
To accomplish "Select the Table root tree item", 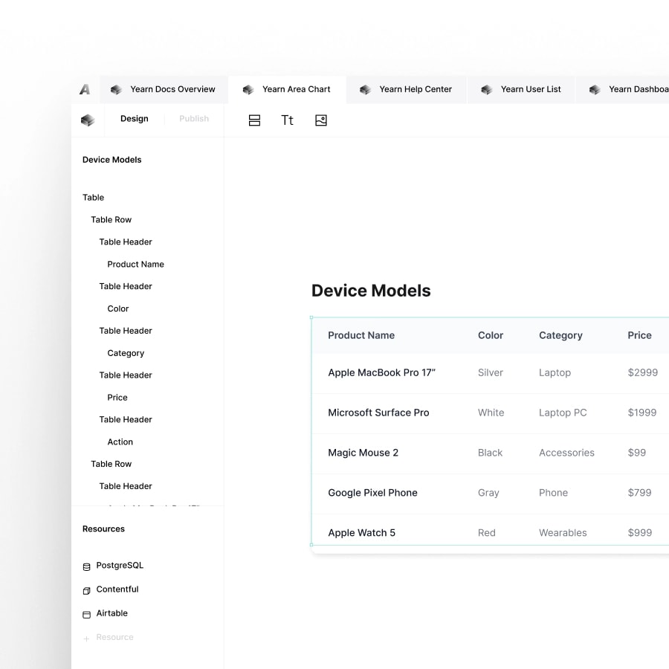I will coord(94,198).
